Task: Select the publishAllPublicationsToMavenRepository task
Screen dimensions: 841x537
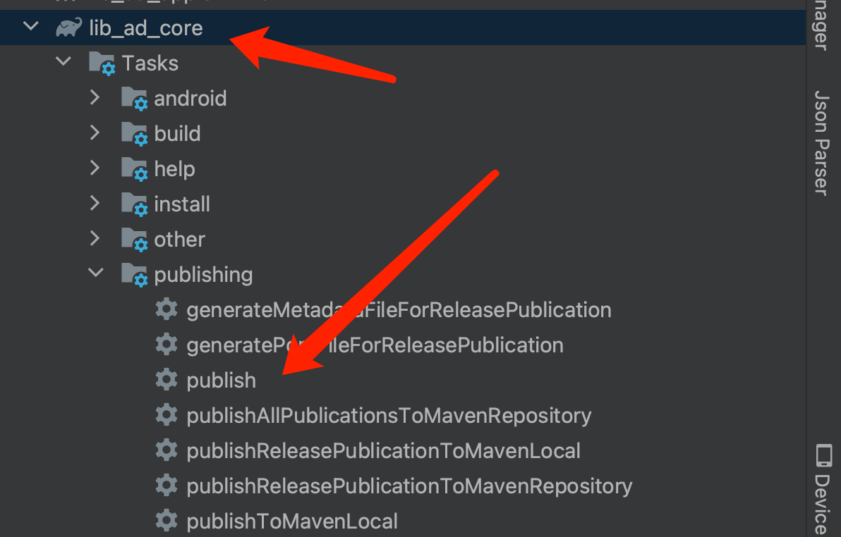Action: tap(389, 416)
